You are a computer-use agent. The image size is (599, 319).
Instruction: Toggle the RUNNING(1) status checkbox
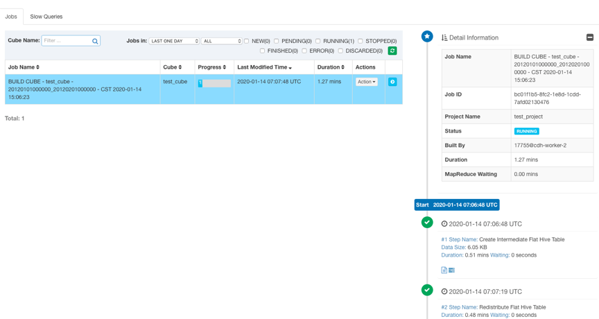coord(318,41)
